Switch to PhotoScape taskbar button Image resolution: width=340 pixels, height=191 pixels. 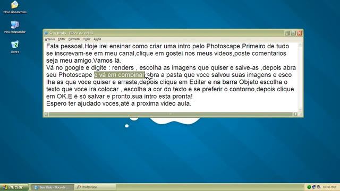point(95,187)
